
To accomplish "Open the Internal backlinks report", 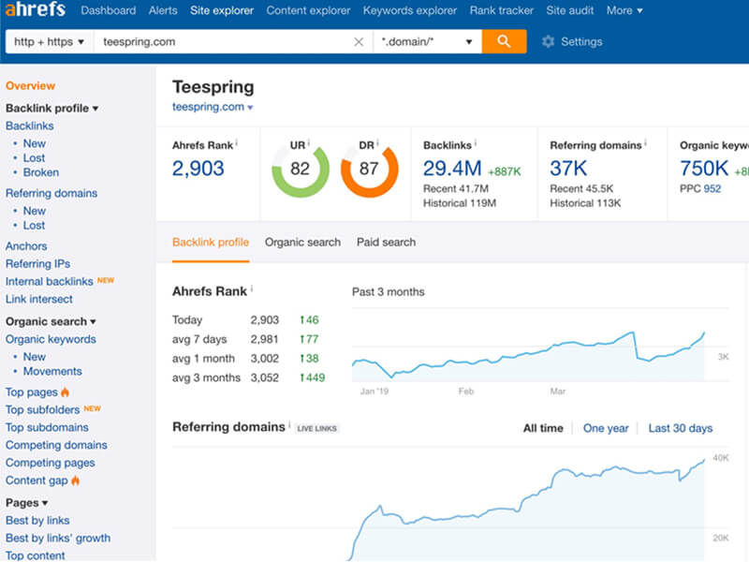I will coord(50,282).
